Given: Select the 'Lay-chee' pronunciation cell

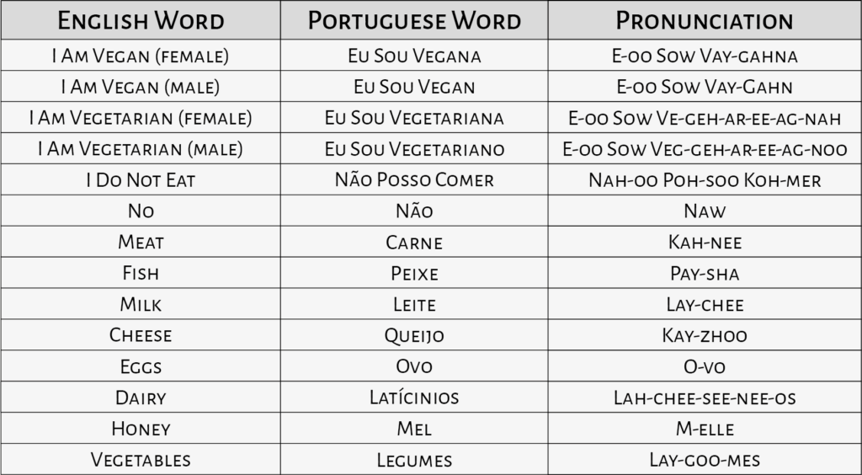Looking at the screenshot, I should click(705, 303).
